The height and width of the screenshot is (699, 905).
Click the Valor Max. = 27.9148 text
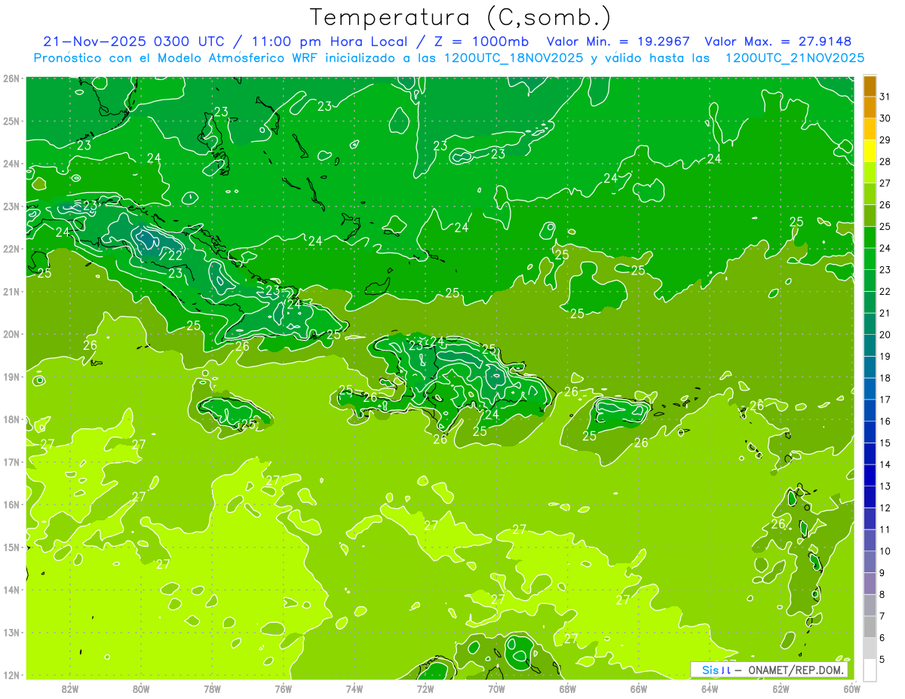click(778, 41)
